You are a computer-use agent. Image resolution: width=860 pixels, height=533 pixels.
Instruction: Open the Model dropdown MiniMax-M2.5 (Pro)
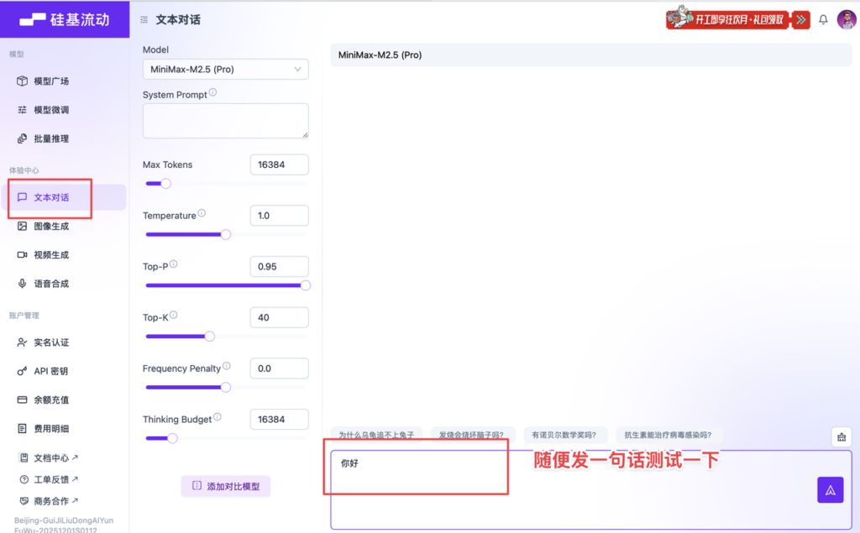tap(225, 69)
